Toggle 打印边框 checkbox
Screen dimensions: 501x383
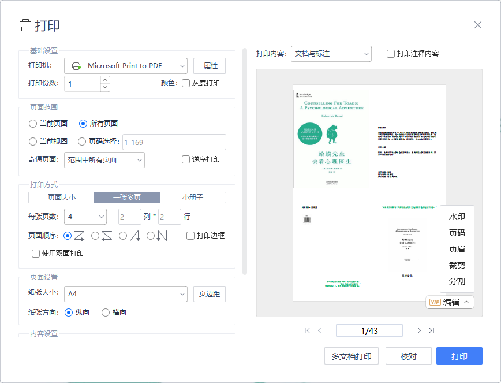tap(190, 236)
